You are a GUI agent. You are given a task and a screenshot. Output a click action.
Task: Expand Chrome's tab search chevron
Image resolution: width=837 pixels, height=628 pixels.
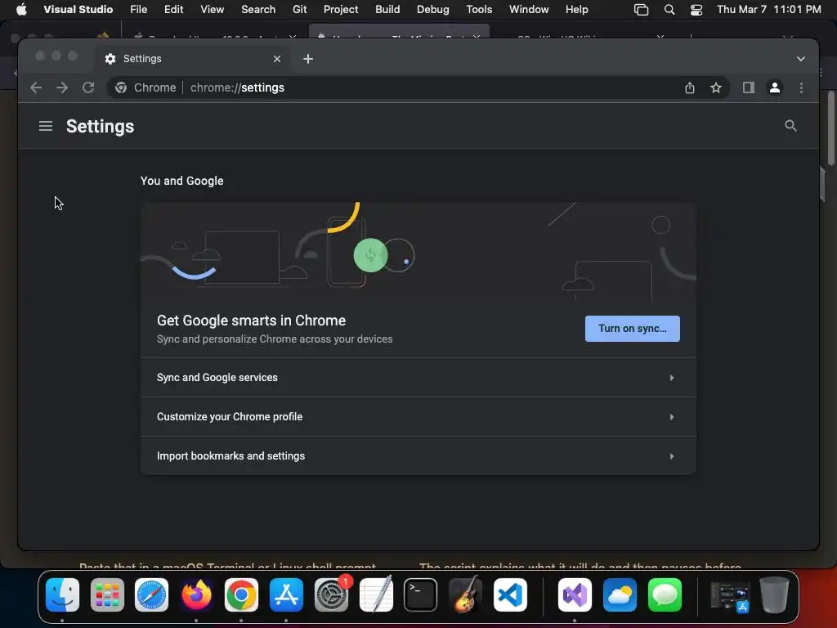[801, 59]
